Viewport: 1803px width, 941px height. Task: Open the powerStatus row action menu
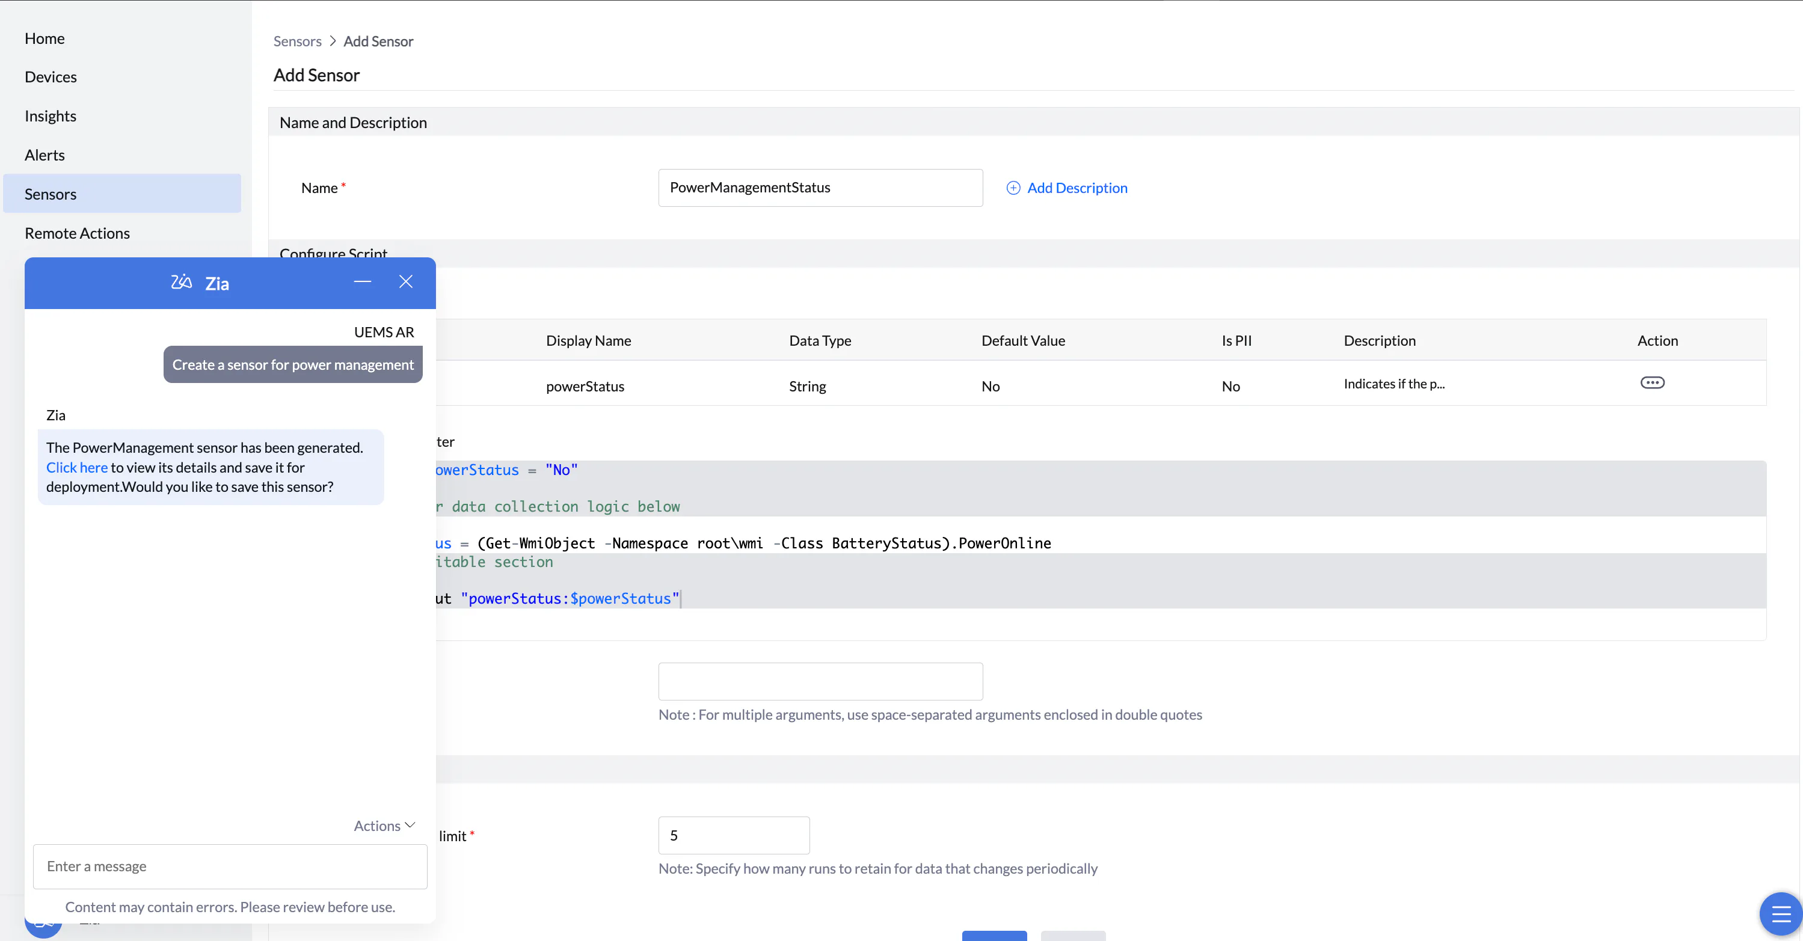(x=1653, y=382)
